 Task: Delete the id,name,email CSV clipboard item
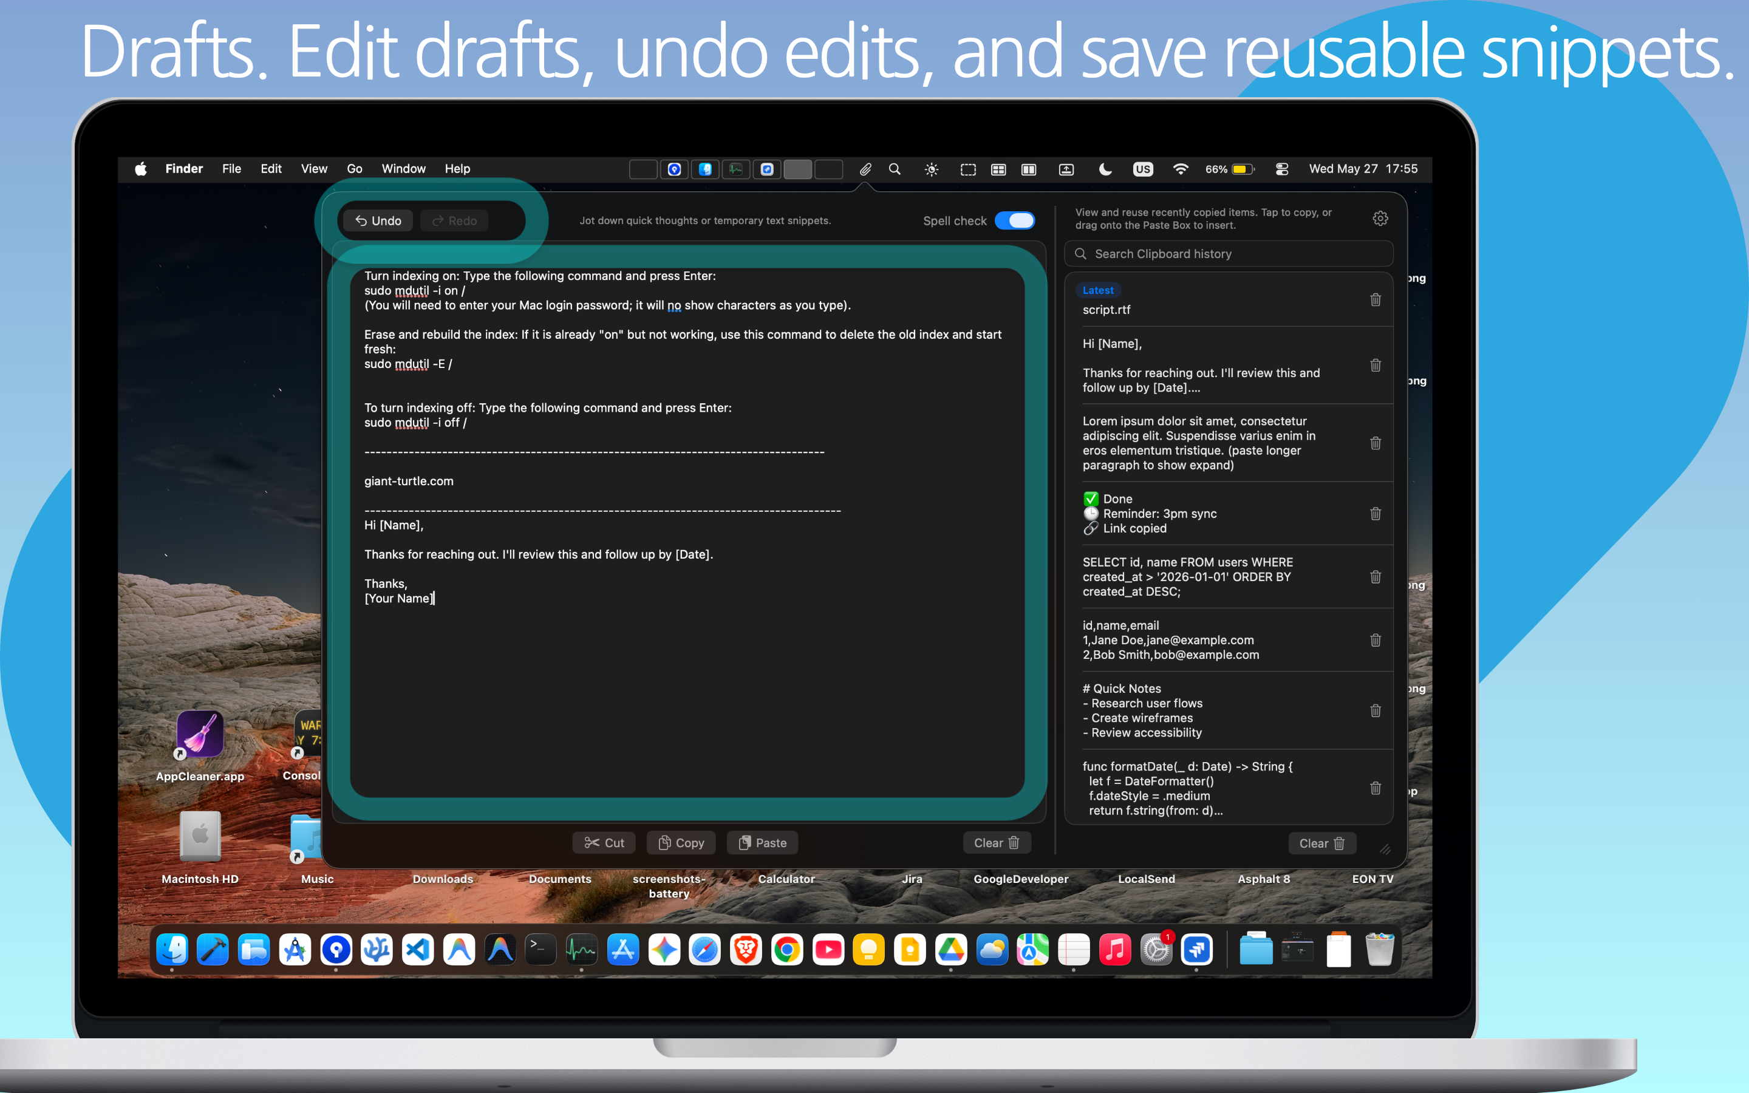[1376, 641]
